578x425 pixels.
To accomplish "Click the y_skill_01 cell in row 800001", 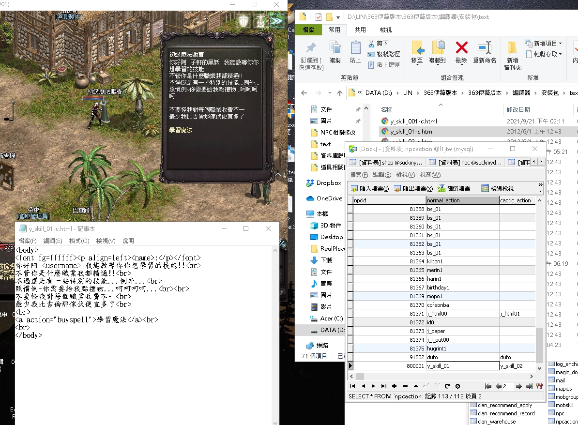I will tap(463, 366).
